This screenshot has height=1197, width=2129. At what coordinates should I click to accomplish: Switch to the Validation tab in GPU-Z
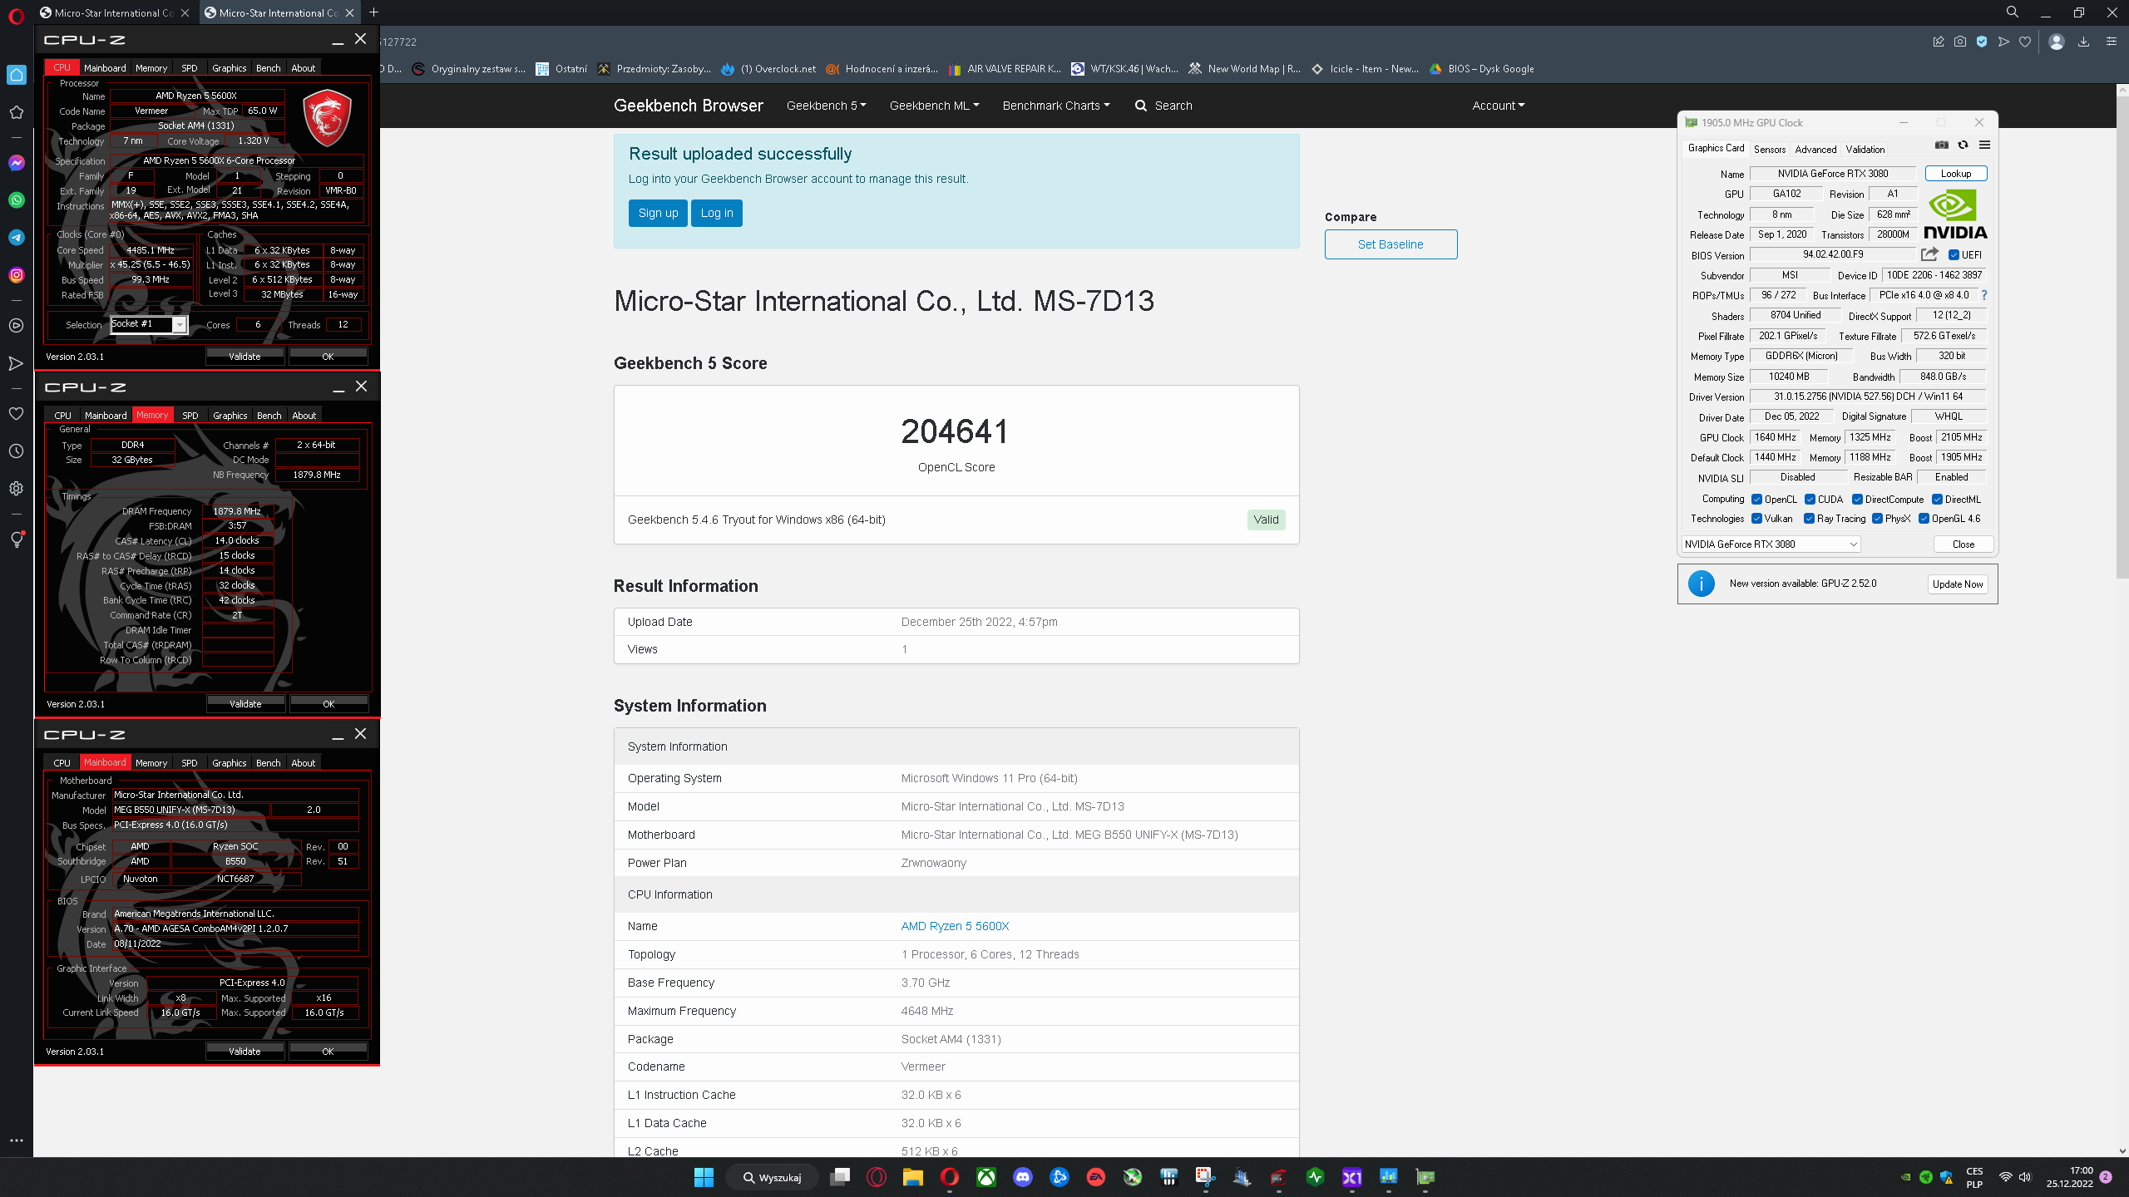click(x=1865, y=149)
